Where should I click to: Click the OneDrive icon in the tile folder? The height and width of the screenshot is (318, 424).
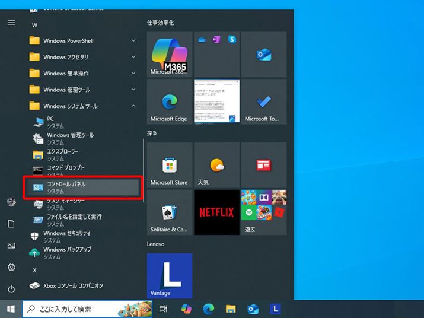202,40
